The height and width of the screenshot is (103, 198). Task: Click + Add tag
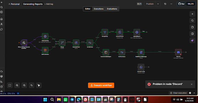click(49, 4)
